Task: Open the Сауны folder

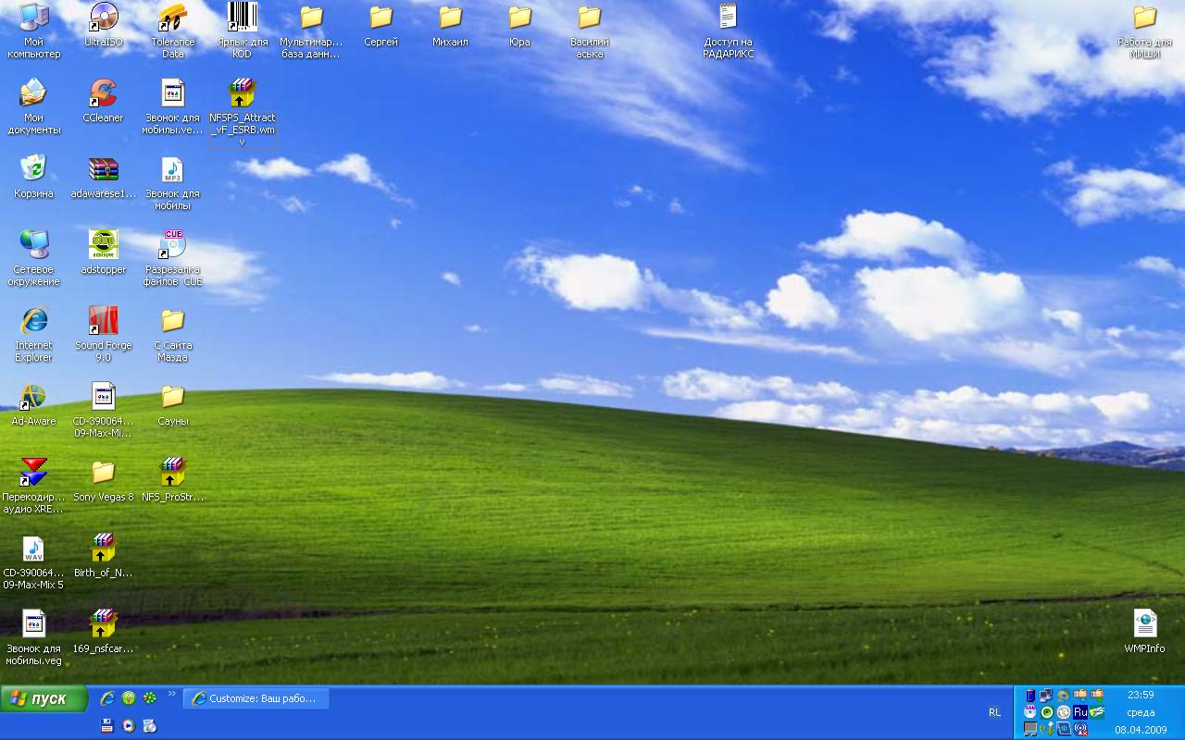Action: [173, 404]
